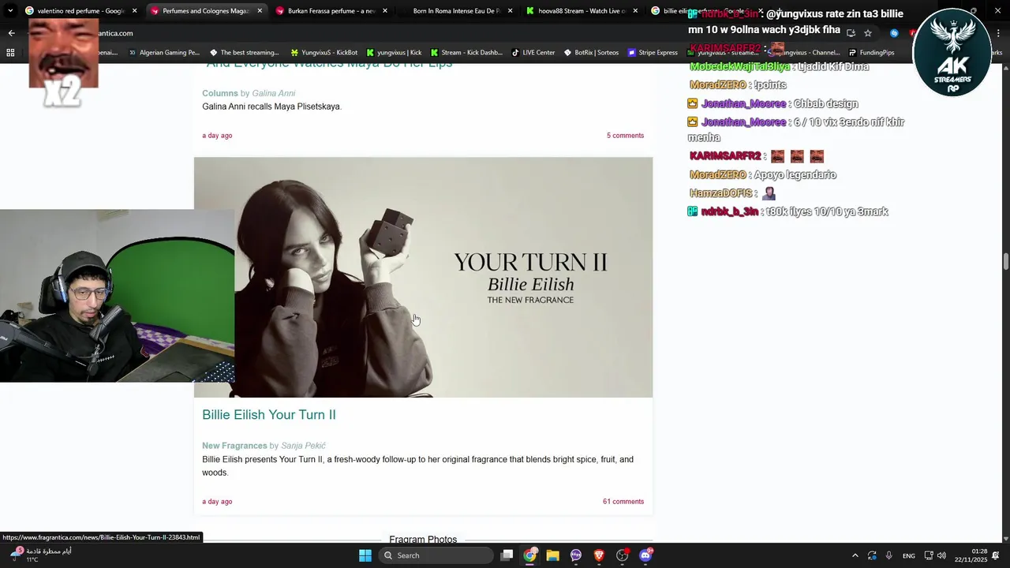Open the round dark app with red badge
1010x568 pixels.
coord(623,555)
